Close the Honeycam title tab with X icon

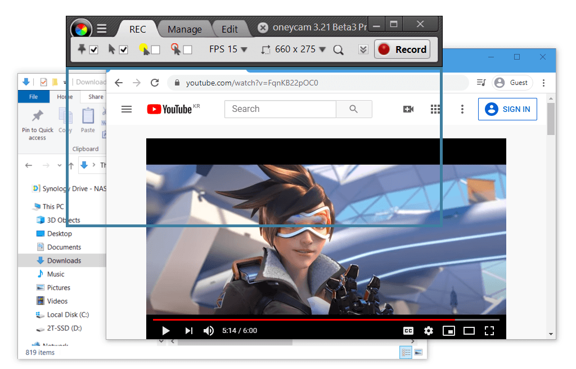click(263, 28)
